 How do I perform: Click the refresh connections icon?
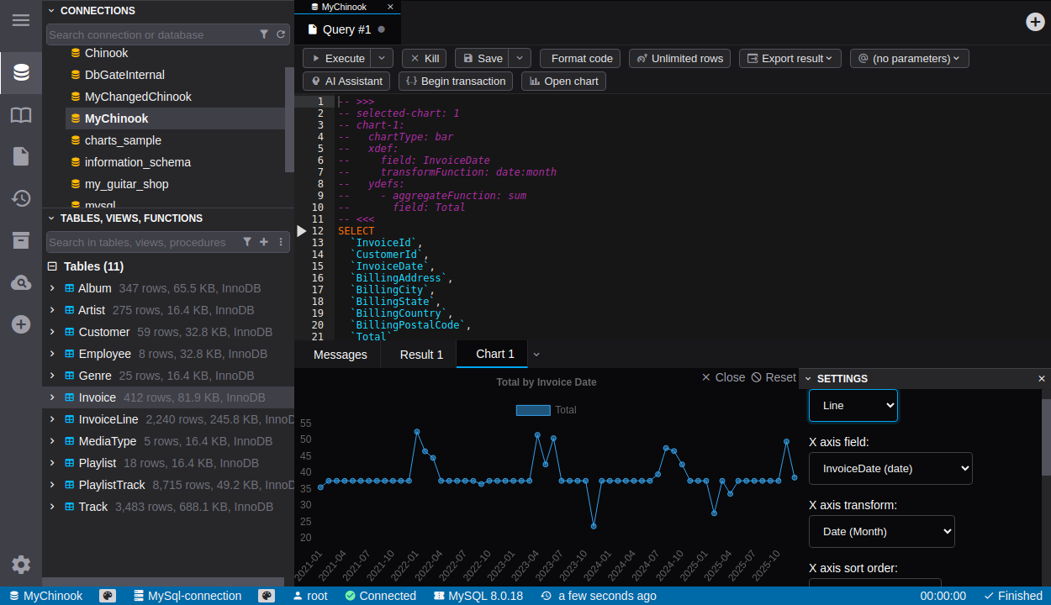point(281,34)
